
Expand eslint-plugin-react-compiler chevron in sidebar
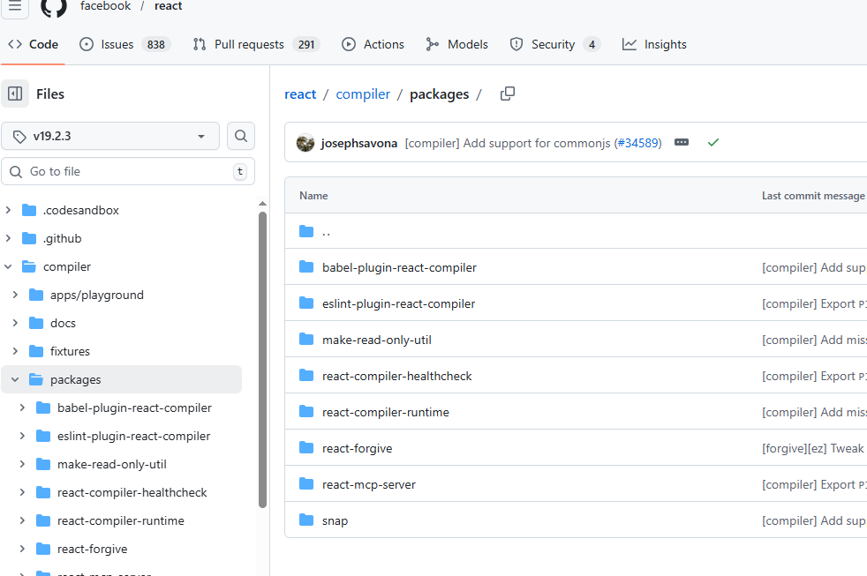pyautogui.click(x=23, y=436)
